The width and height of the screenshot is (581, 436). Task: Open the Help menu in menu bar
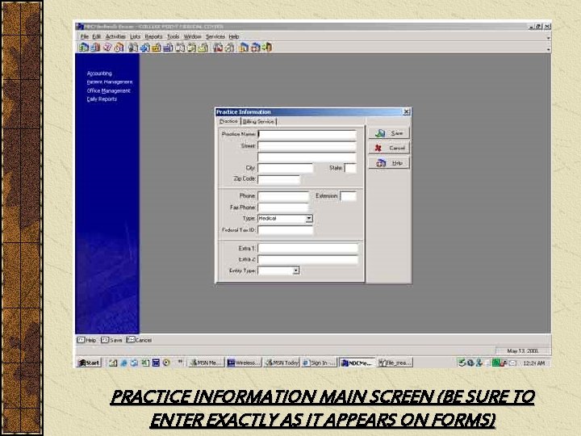tap(234, 36)
